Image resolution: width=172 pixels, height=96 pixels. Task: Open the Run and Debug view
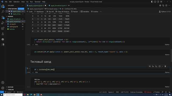pyautogui.click(x=3, y=23)
